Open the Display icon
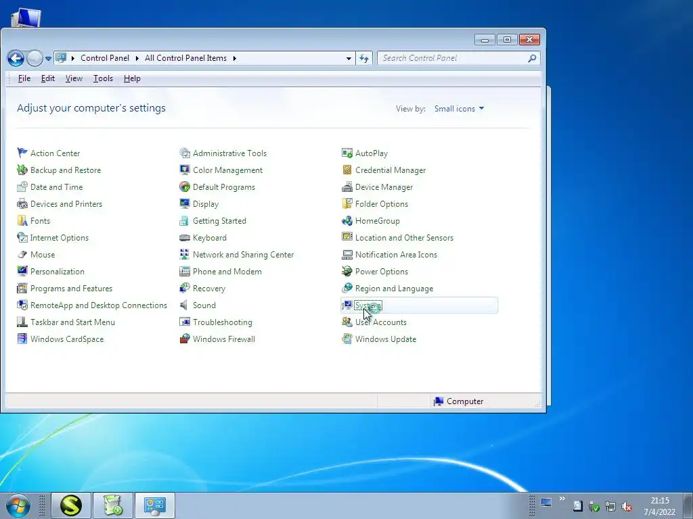The image size is (693, 519). pyautogui.click(x=185, y=203)
